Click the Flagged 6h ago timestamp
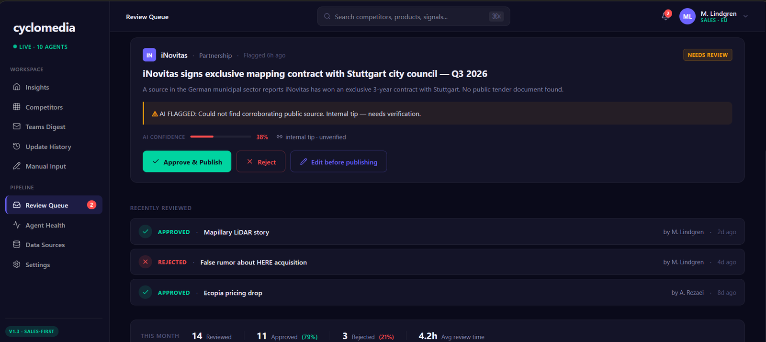This screenshot has width=766, height=342. (x=264, y=56)
